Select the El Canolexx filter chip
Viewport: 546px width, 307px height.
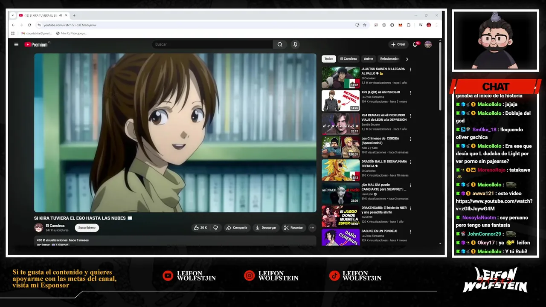[349, 59]
